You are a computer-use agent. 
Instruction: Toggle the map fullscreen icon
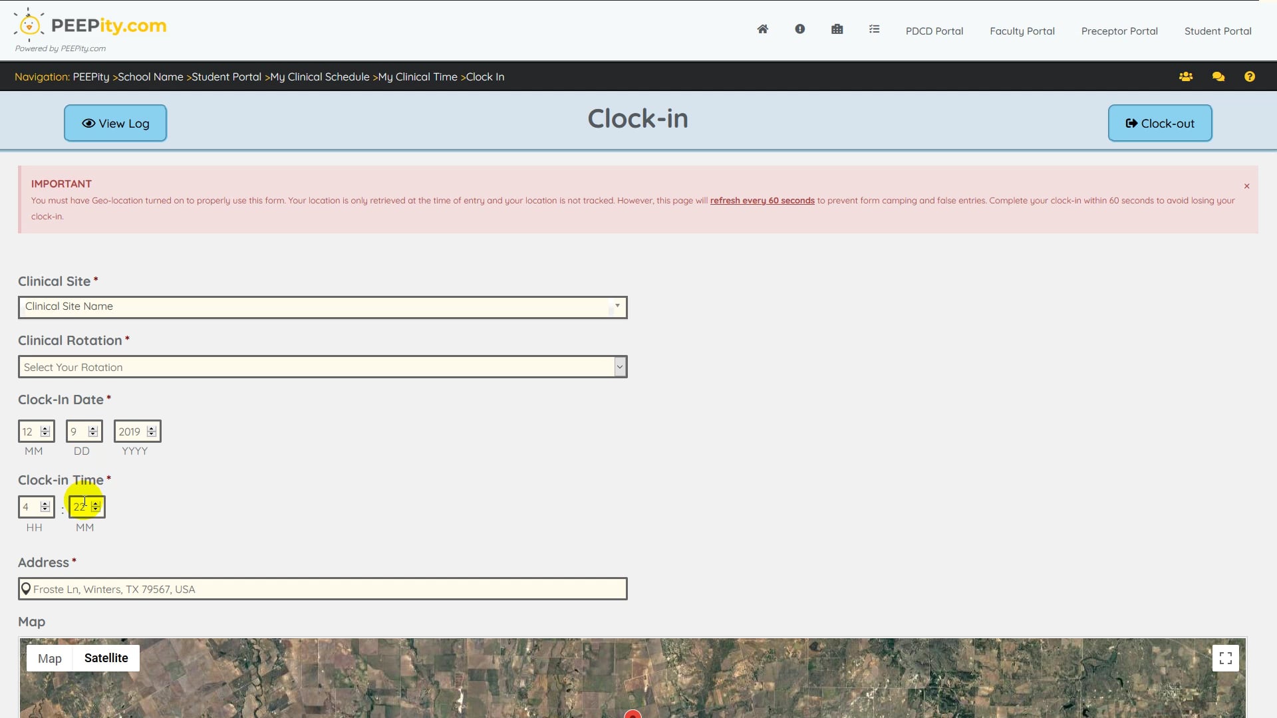click(1225, 658)
